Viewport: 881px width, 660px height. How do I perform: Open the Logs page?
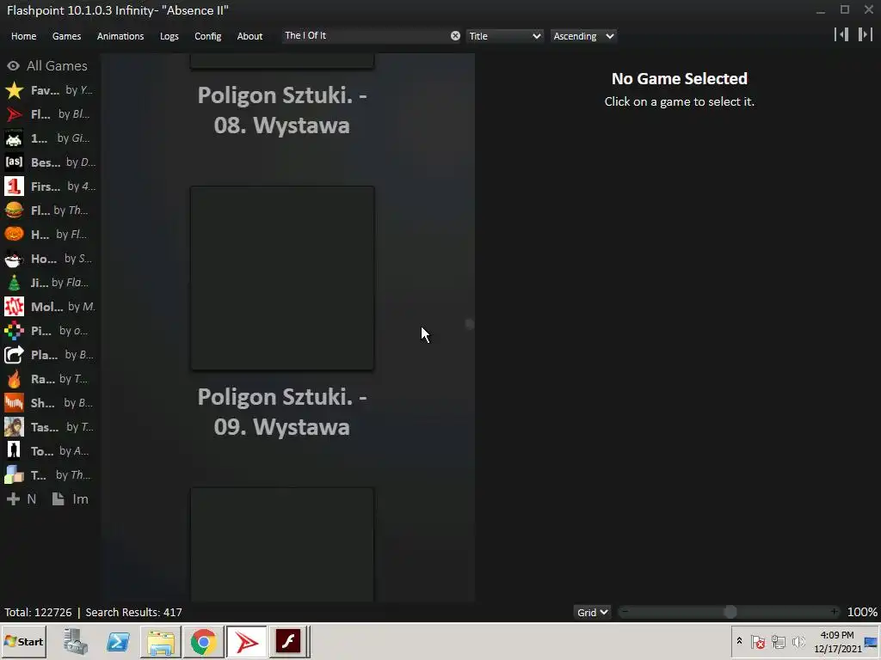tap(169, 36)
